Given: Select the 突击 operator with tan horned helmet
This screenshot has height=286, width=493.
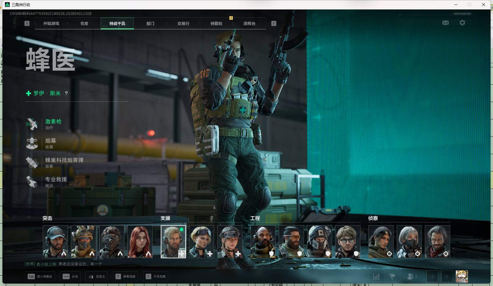Looking at the screenshot, I should (x=84, y=242).
